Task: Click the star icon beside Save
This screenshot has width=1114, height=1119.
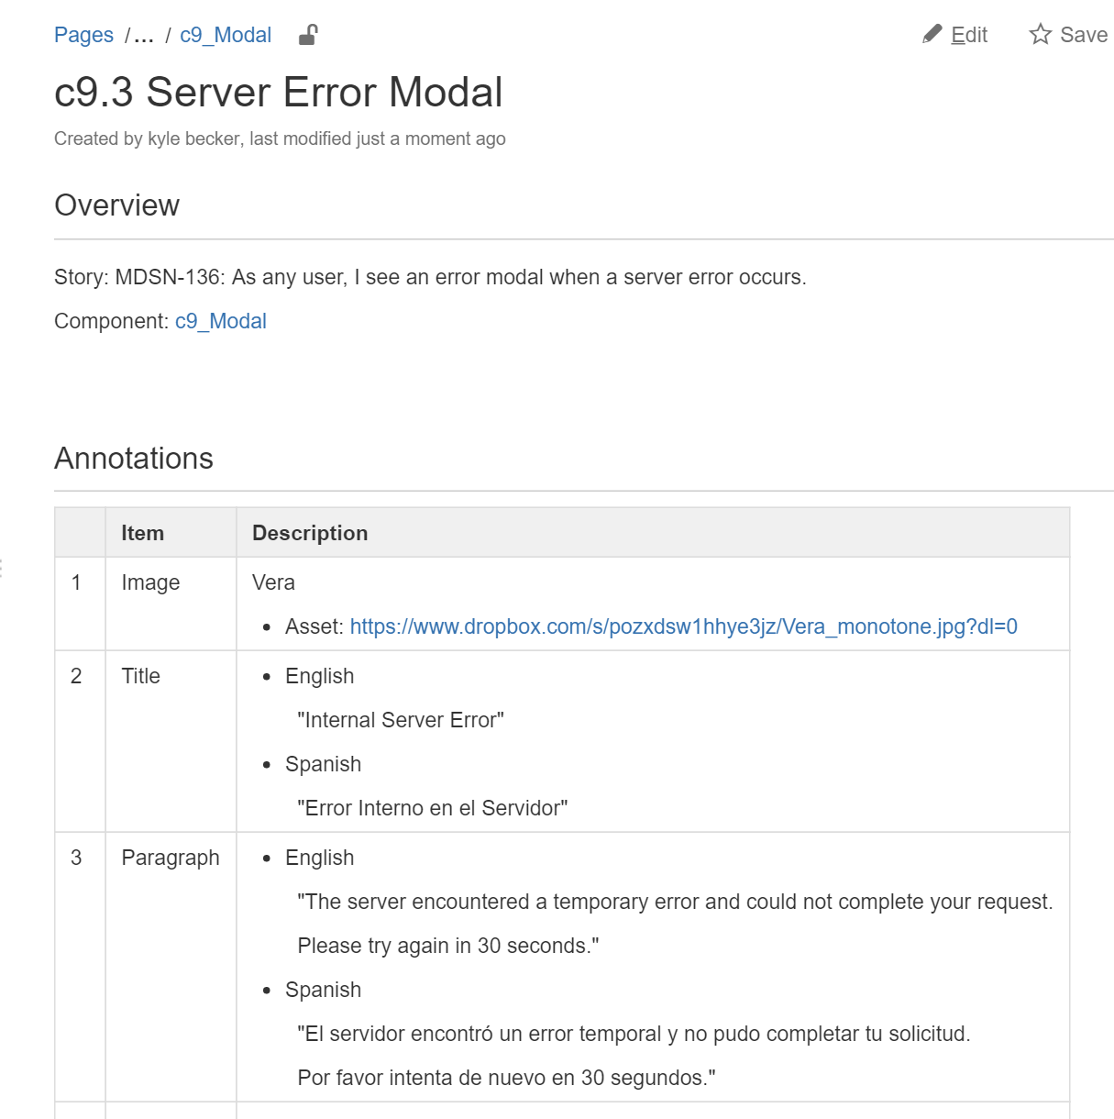Action: point(1040,35)
